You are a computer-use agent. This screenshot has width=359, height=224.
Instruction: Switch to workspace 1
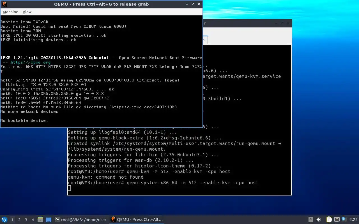pyautogui.click(x=13, y=220)
